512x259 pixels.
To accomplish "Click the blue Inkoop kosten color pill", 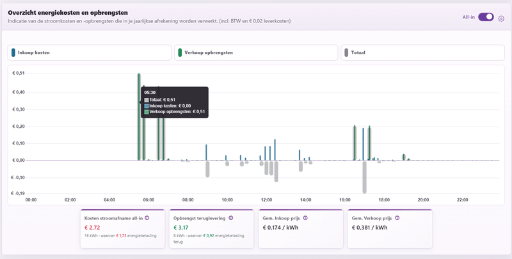I will [13, 52].
